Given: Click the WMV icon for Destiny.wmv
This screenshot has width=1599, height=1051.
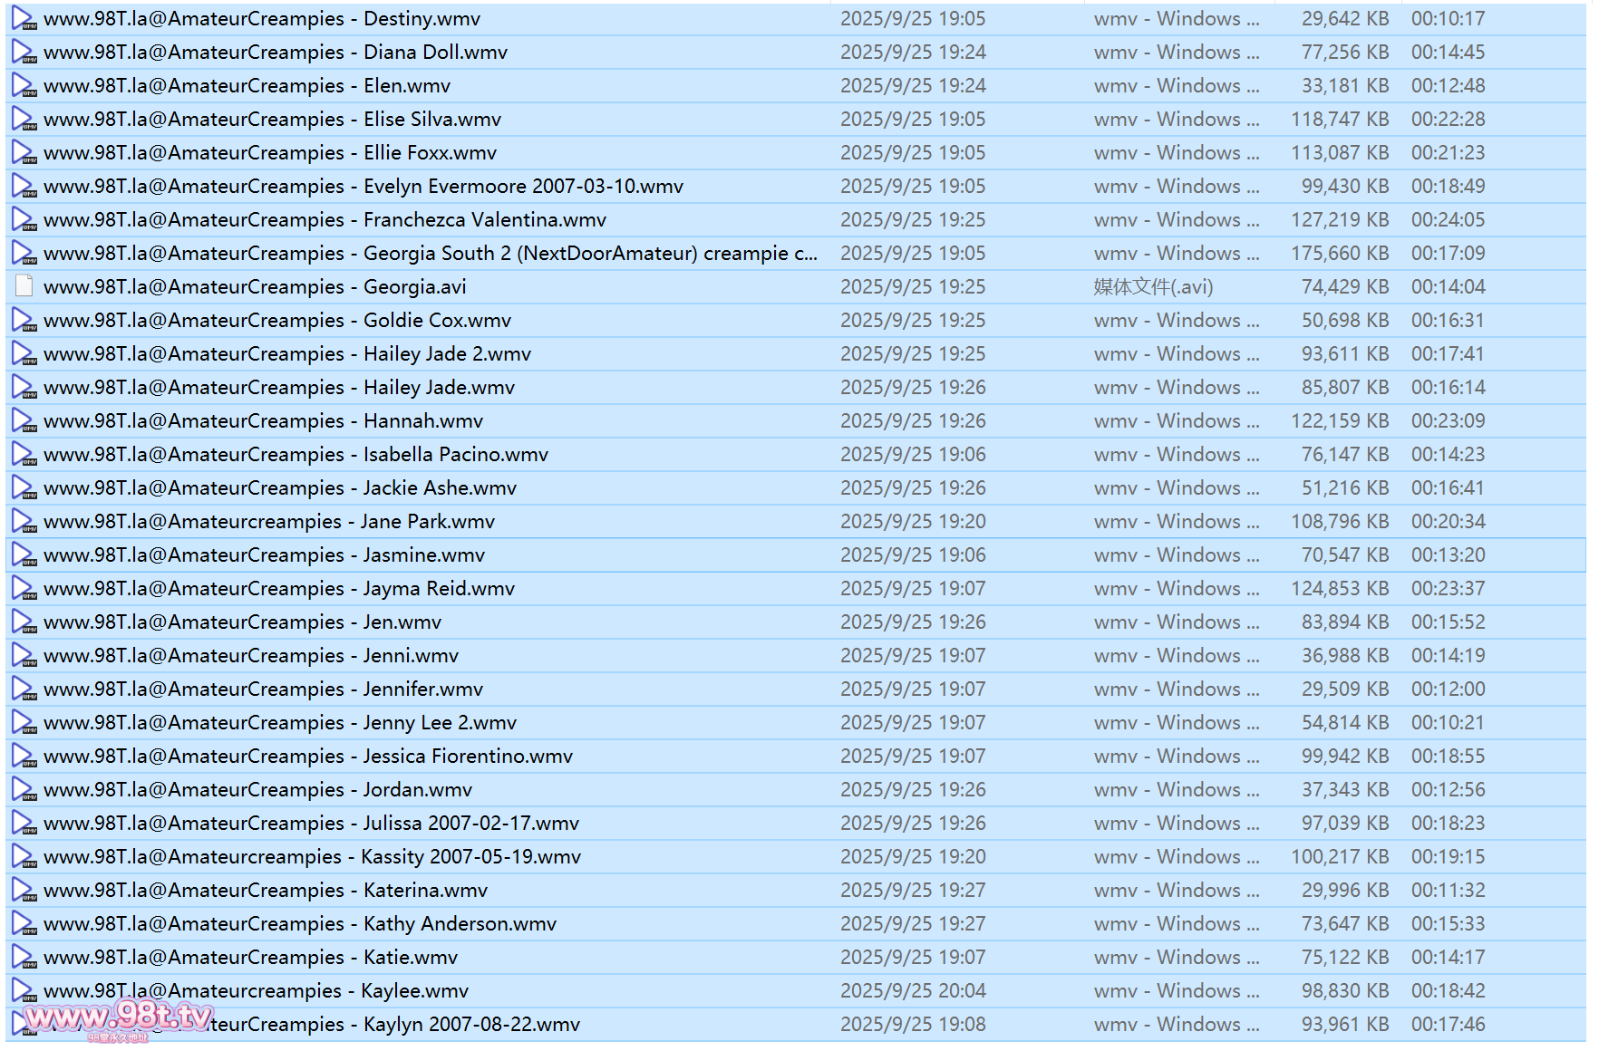Looking at the screenshot, I should (x=24, y=19).
